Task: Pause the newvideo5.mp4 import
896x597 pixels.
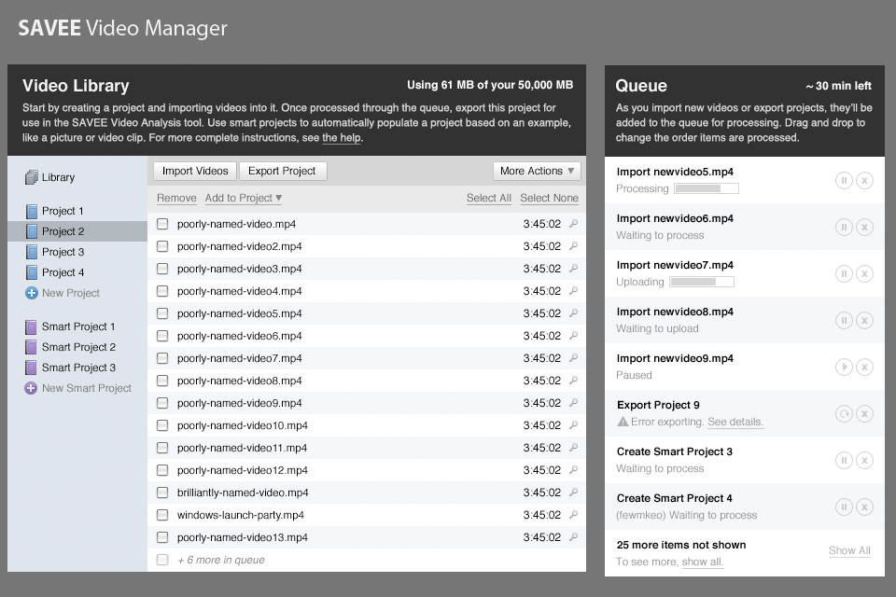Action: tap(844, 180)
